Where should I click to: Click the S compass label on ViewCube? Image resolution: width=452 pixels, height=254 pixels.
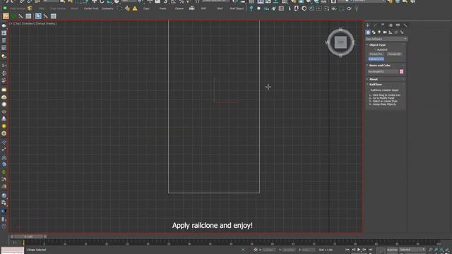click(x=340, y=56)
